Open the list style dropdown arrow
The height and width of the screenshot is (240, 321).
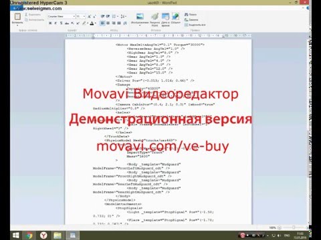pyautogui.click(x=118, y=17)
